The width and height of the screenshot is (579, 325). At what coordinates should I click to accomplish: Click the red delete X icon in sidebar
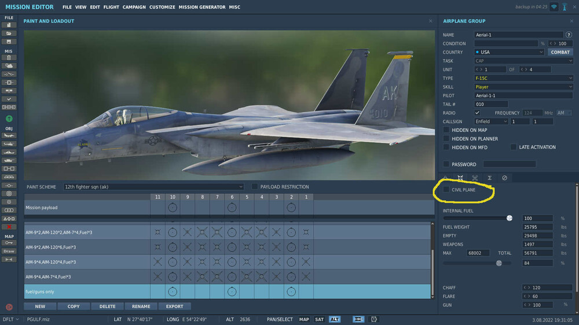[x=9, y=227]
